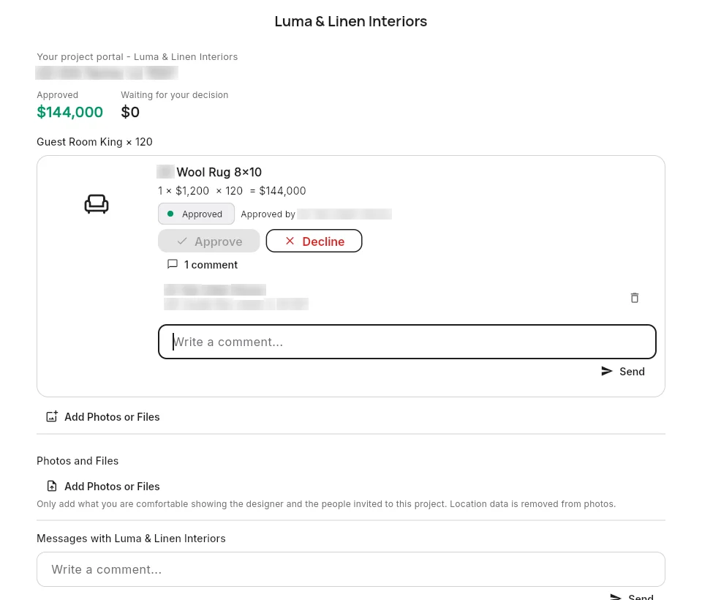Toggle the 1 comment thread
This screenshot has width=702, height=600.
(x=203, y=264)
